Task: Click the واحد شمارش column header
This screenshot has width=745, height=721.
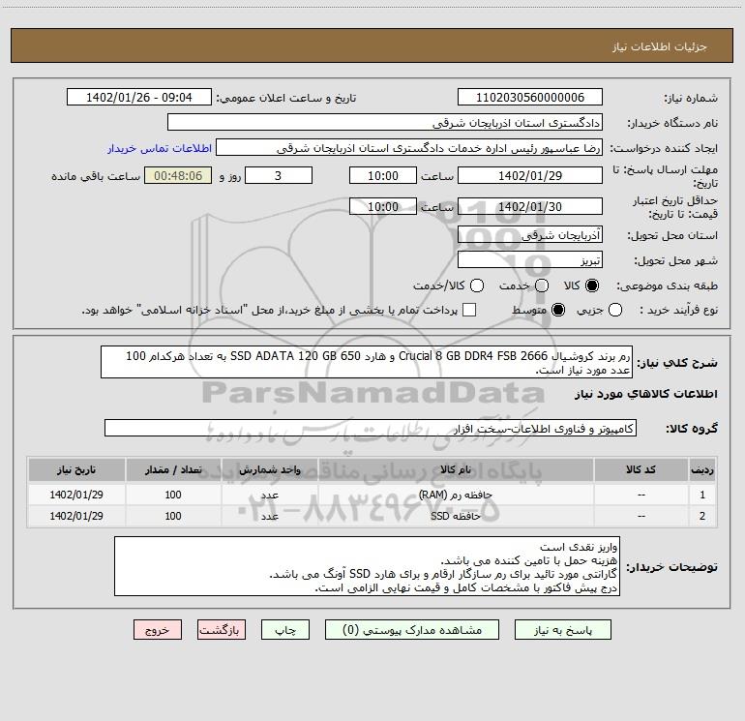Action: pyautogui.click(x=269, y=470)
